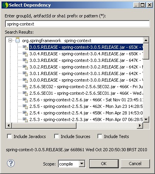This screenshot has height=174, width=155.
Task: Click the icon of spring-context-2.5.4.jar row
Action: coord(25,113)
